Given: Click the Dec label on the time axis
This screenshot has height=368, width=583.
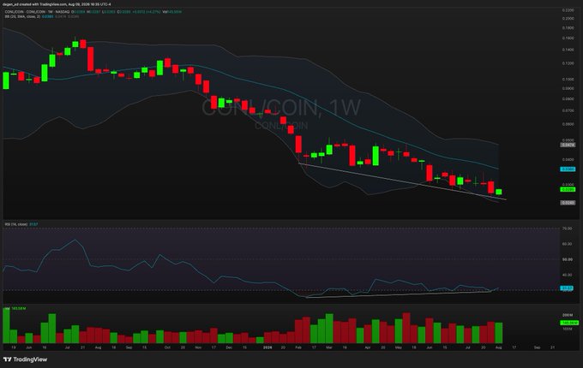Looking at the screenshot, I should pos(229,347).
